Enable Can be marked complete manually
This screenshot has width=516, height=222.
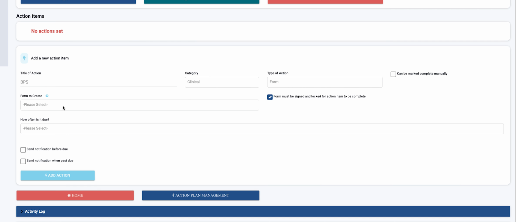pos(393,74)
